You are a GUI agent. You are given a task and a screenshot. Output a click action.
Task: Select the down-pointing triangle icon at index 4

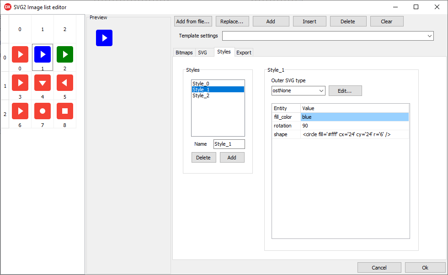pos(43,83)
